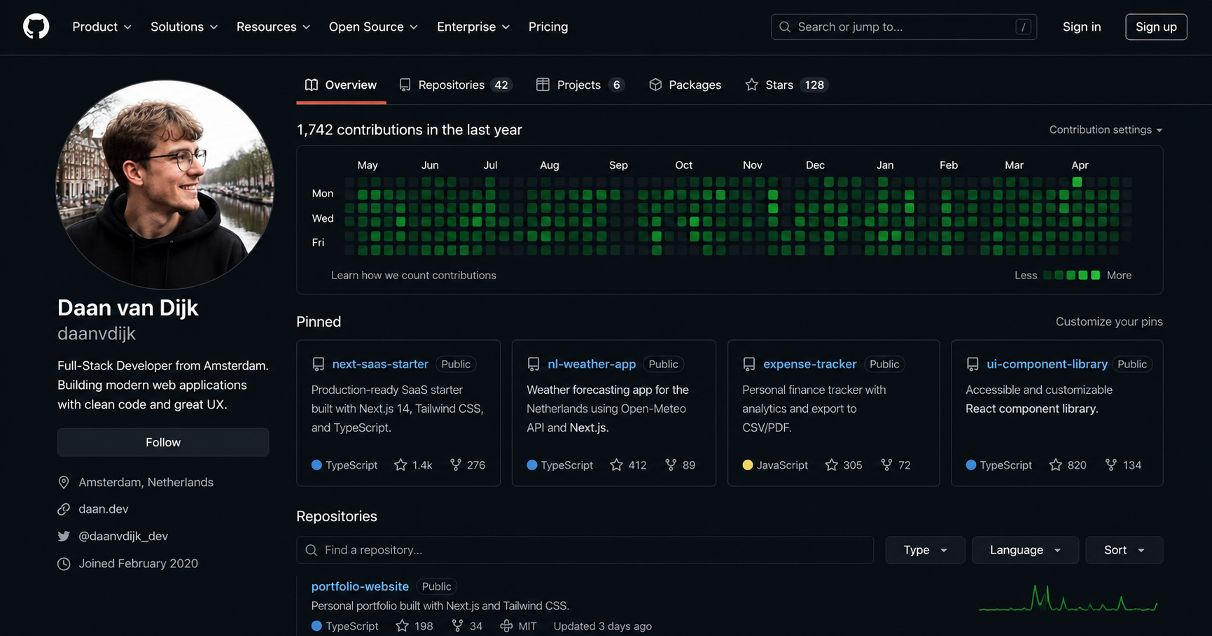The width and height of the screenshot is (1212, 636).
Task: Open the portfolio-website repository
Action: coord(360,586)
